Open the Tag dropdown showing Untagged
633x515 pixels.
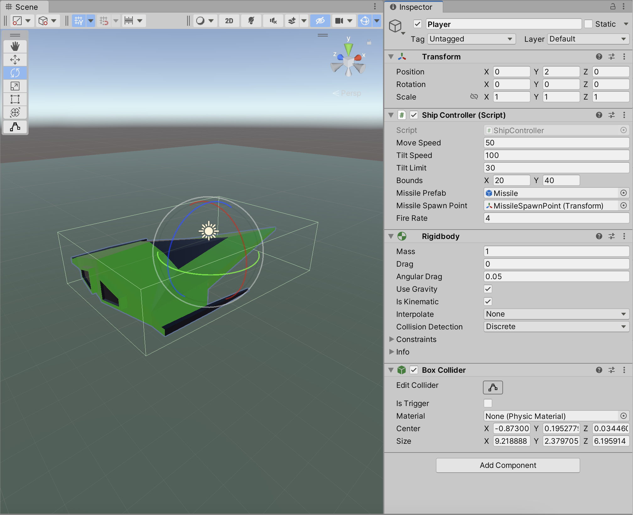pos(471,39)
